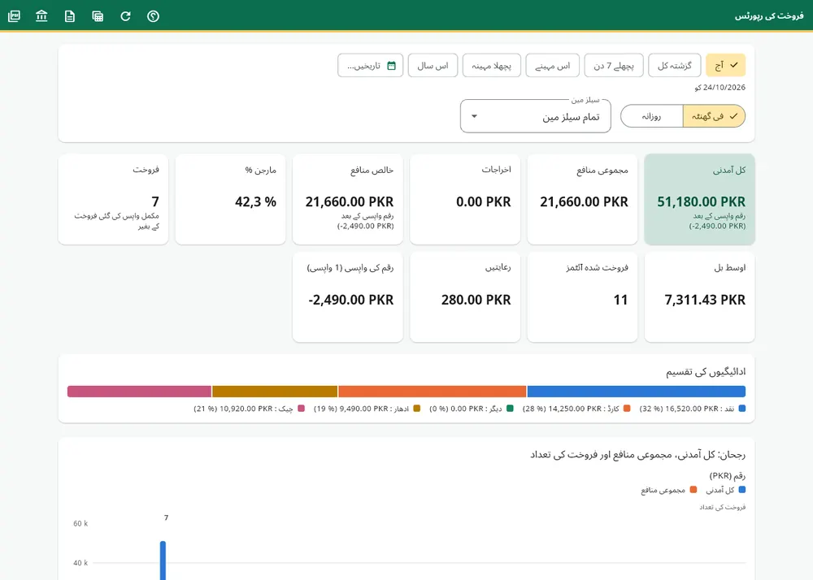Select the اس سال (this year) filter
The height and width of the screenshot is (580, 813).
coord(433,65)
